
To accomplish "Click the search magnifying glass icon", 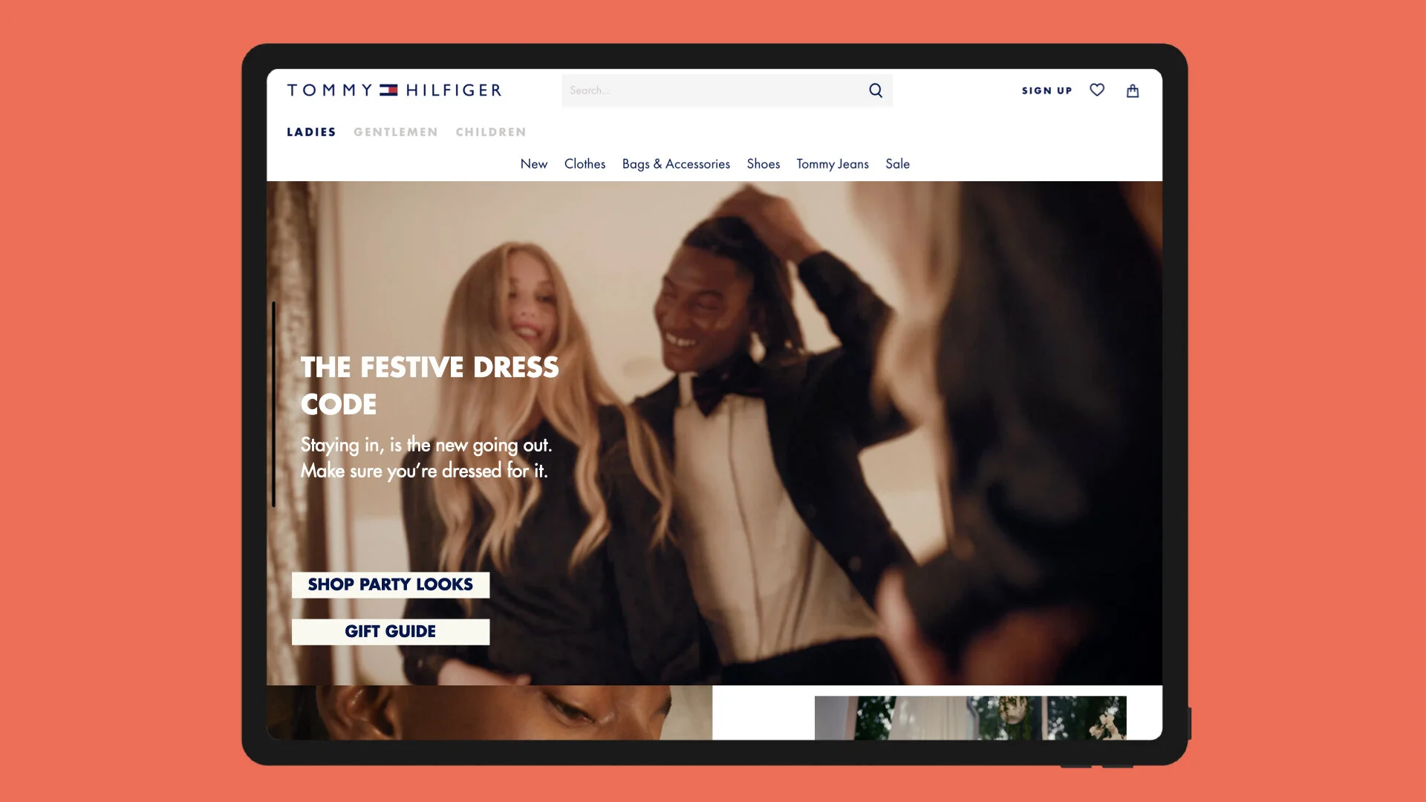I will pyautogui.click(x=876, y=91).
